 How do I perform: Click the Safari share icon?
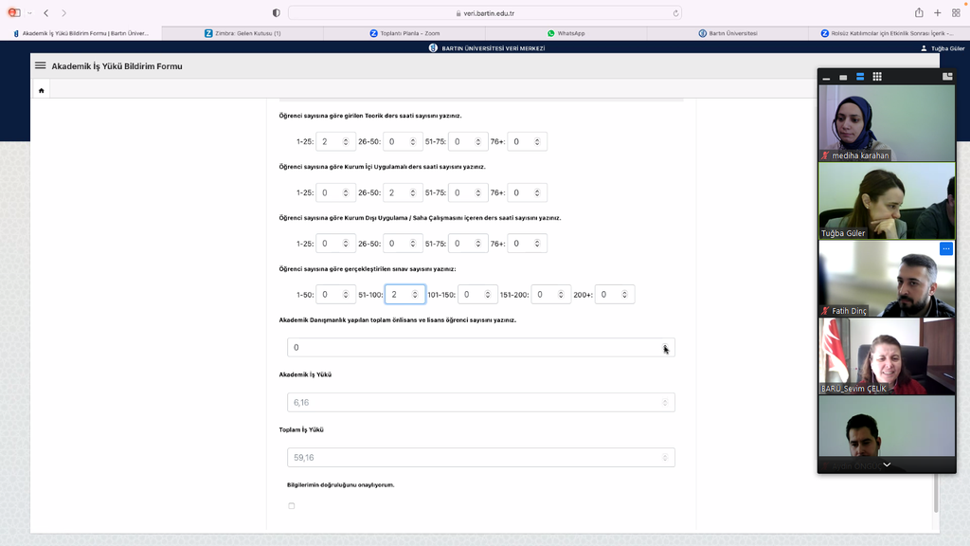pos(919,13)
